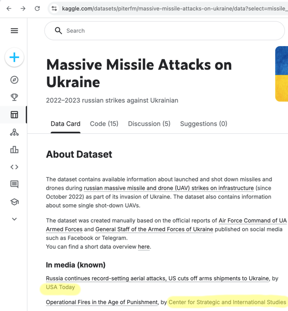The image size is (288, 311).
Task: Open the Suggestions (0) tab
Action: point(204,124)
